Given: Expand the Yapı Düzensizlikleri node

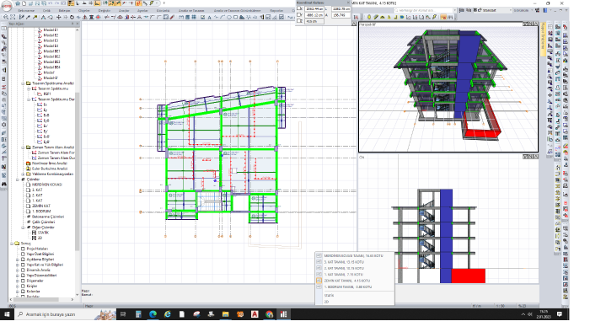Looking at the screenshot, I should [x=18, y=276].
